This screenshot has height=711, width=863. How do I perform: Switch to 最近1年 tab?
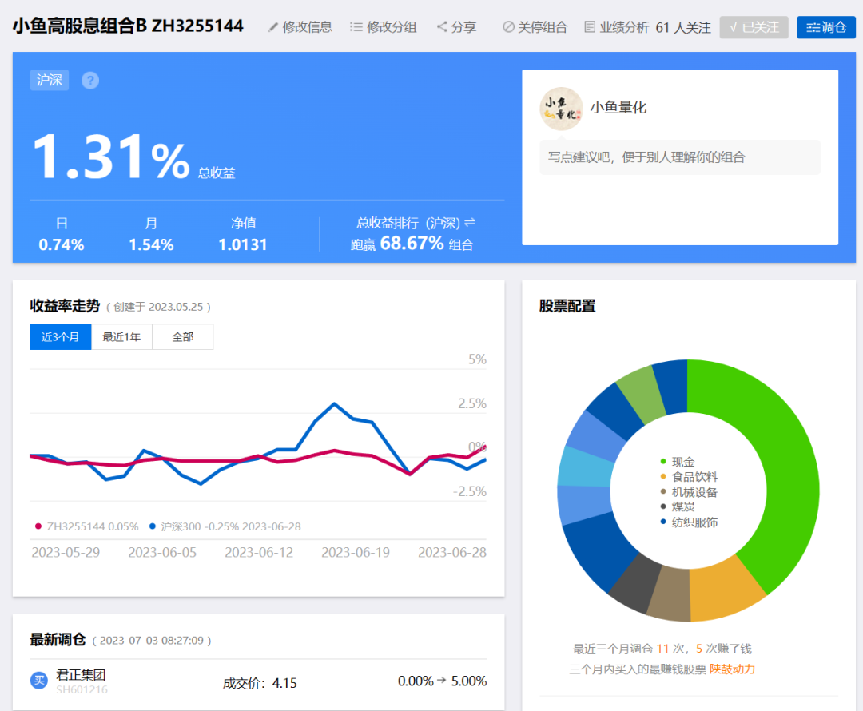point(121,337)
